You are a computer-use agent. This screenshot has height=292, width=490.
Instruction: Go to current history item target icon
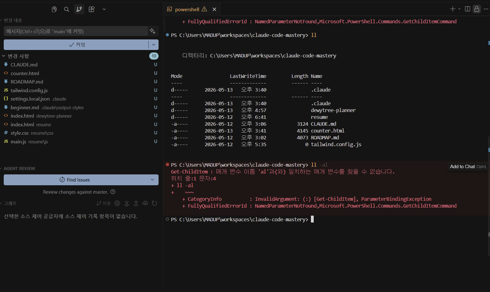coord(117,203)
